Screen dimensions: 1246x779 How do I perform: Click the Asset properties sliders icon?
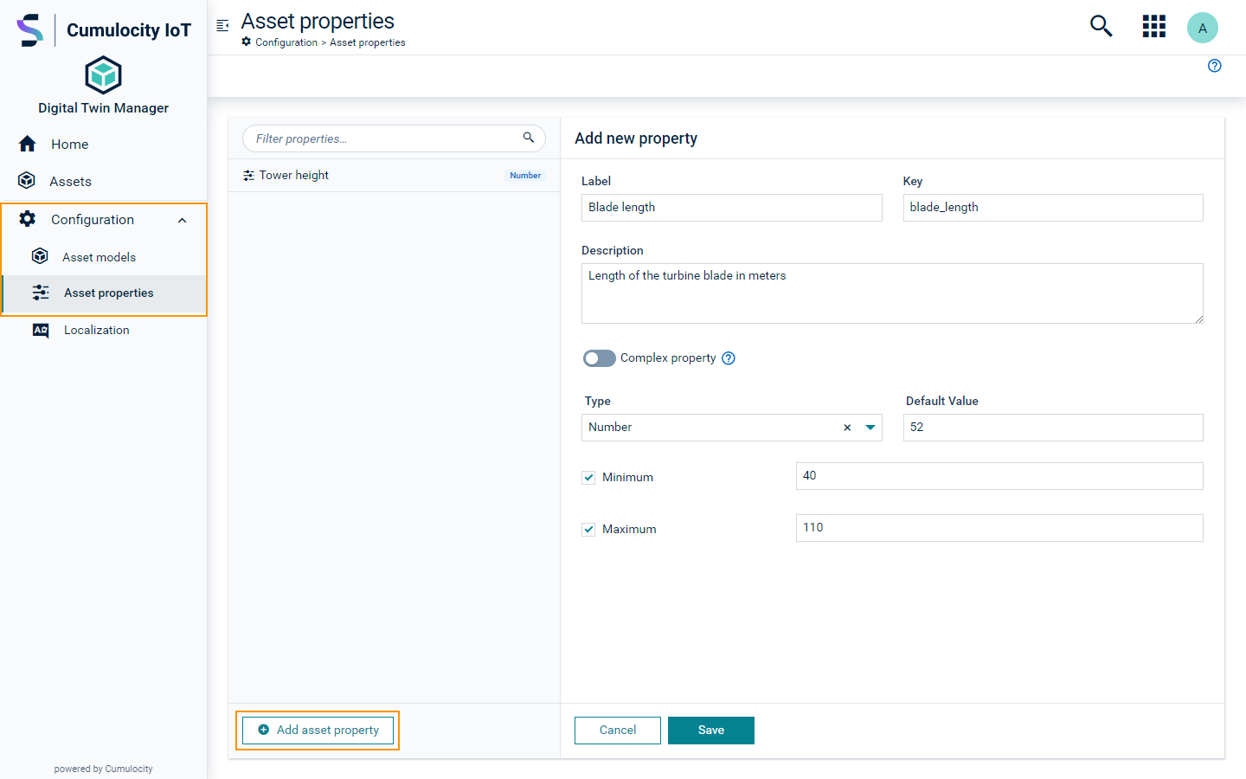[41, 293]
